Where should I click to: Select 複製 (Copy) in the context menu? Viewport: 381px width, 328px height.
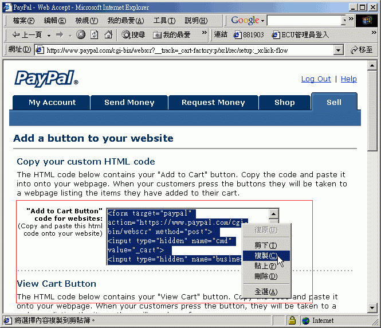(265, 256)
